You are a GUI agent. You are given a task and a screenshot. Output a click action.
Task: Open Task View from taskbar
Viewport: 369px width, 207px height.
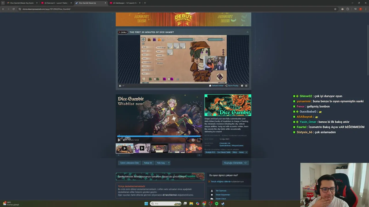click(x=185, y=204)
